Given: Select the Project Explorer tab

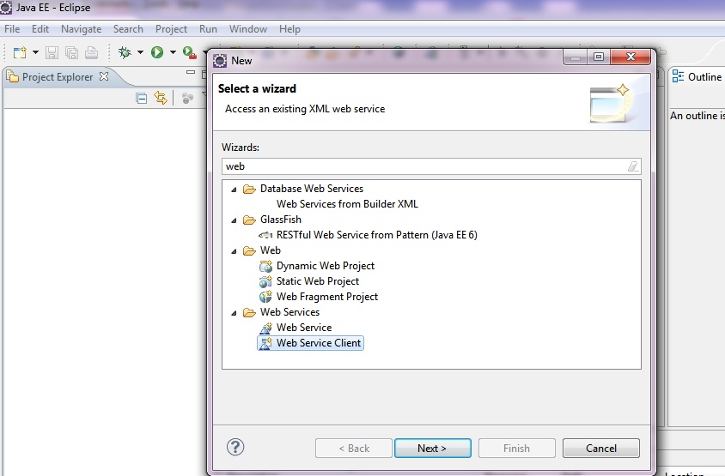Looking at the screenshot, I should (x=58, y=77).
